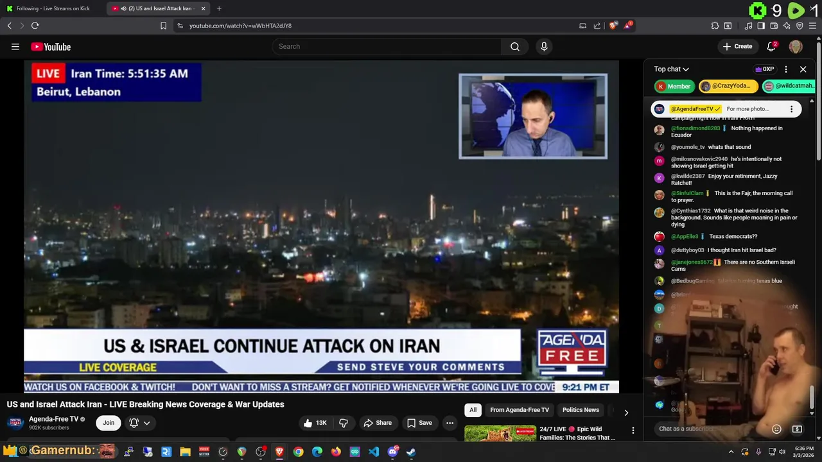Filter suggestions by Politics News
Image resolution: width=822 pixels, height=462 pixels.
pyautogui.click(x=581, y=410)
